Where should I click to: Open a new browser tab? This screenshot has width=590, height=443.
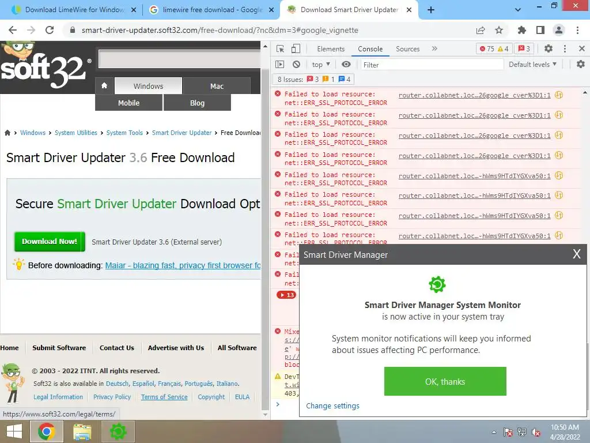(x=431, y=10)
